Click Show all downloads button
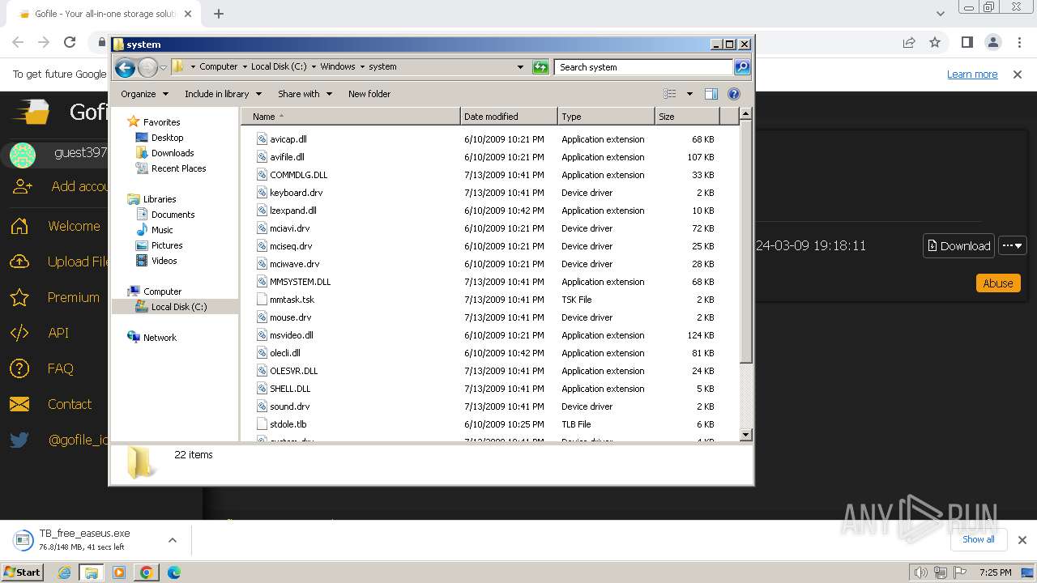 (979, 539)
